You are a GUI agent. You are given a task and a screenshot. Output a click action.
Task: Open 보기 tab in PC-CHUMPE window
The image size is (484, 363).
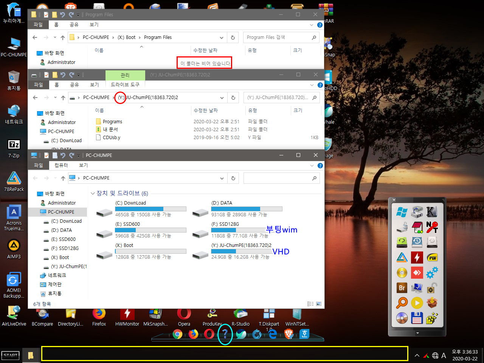click(x=84, y=165)
